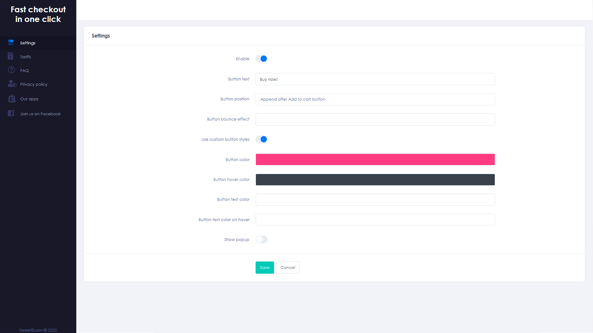This screenshot has width=593, height=333.
Task: Click the Privacy policy shield icon
Action: [11, 84]
